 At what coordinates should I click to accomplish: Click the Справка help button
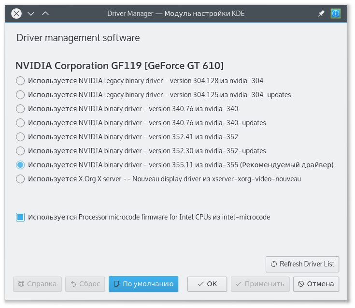pyautogui.click(x=38, y=284)
